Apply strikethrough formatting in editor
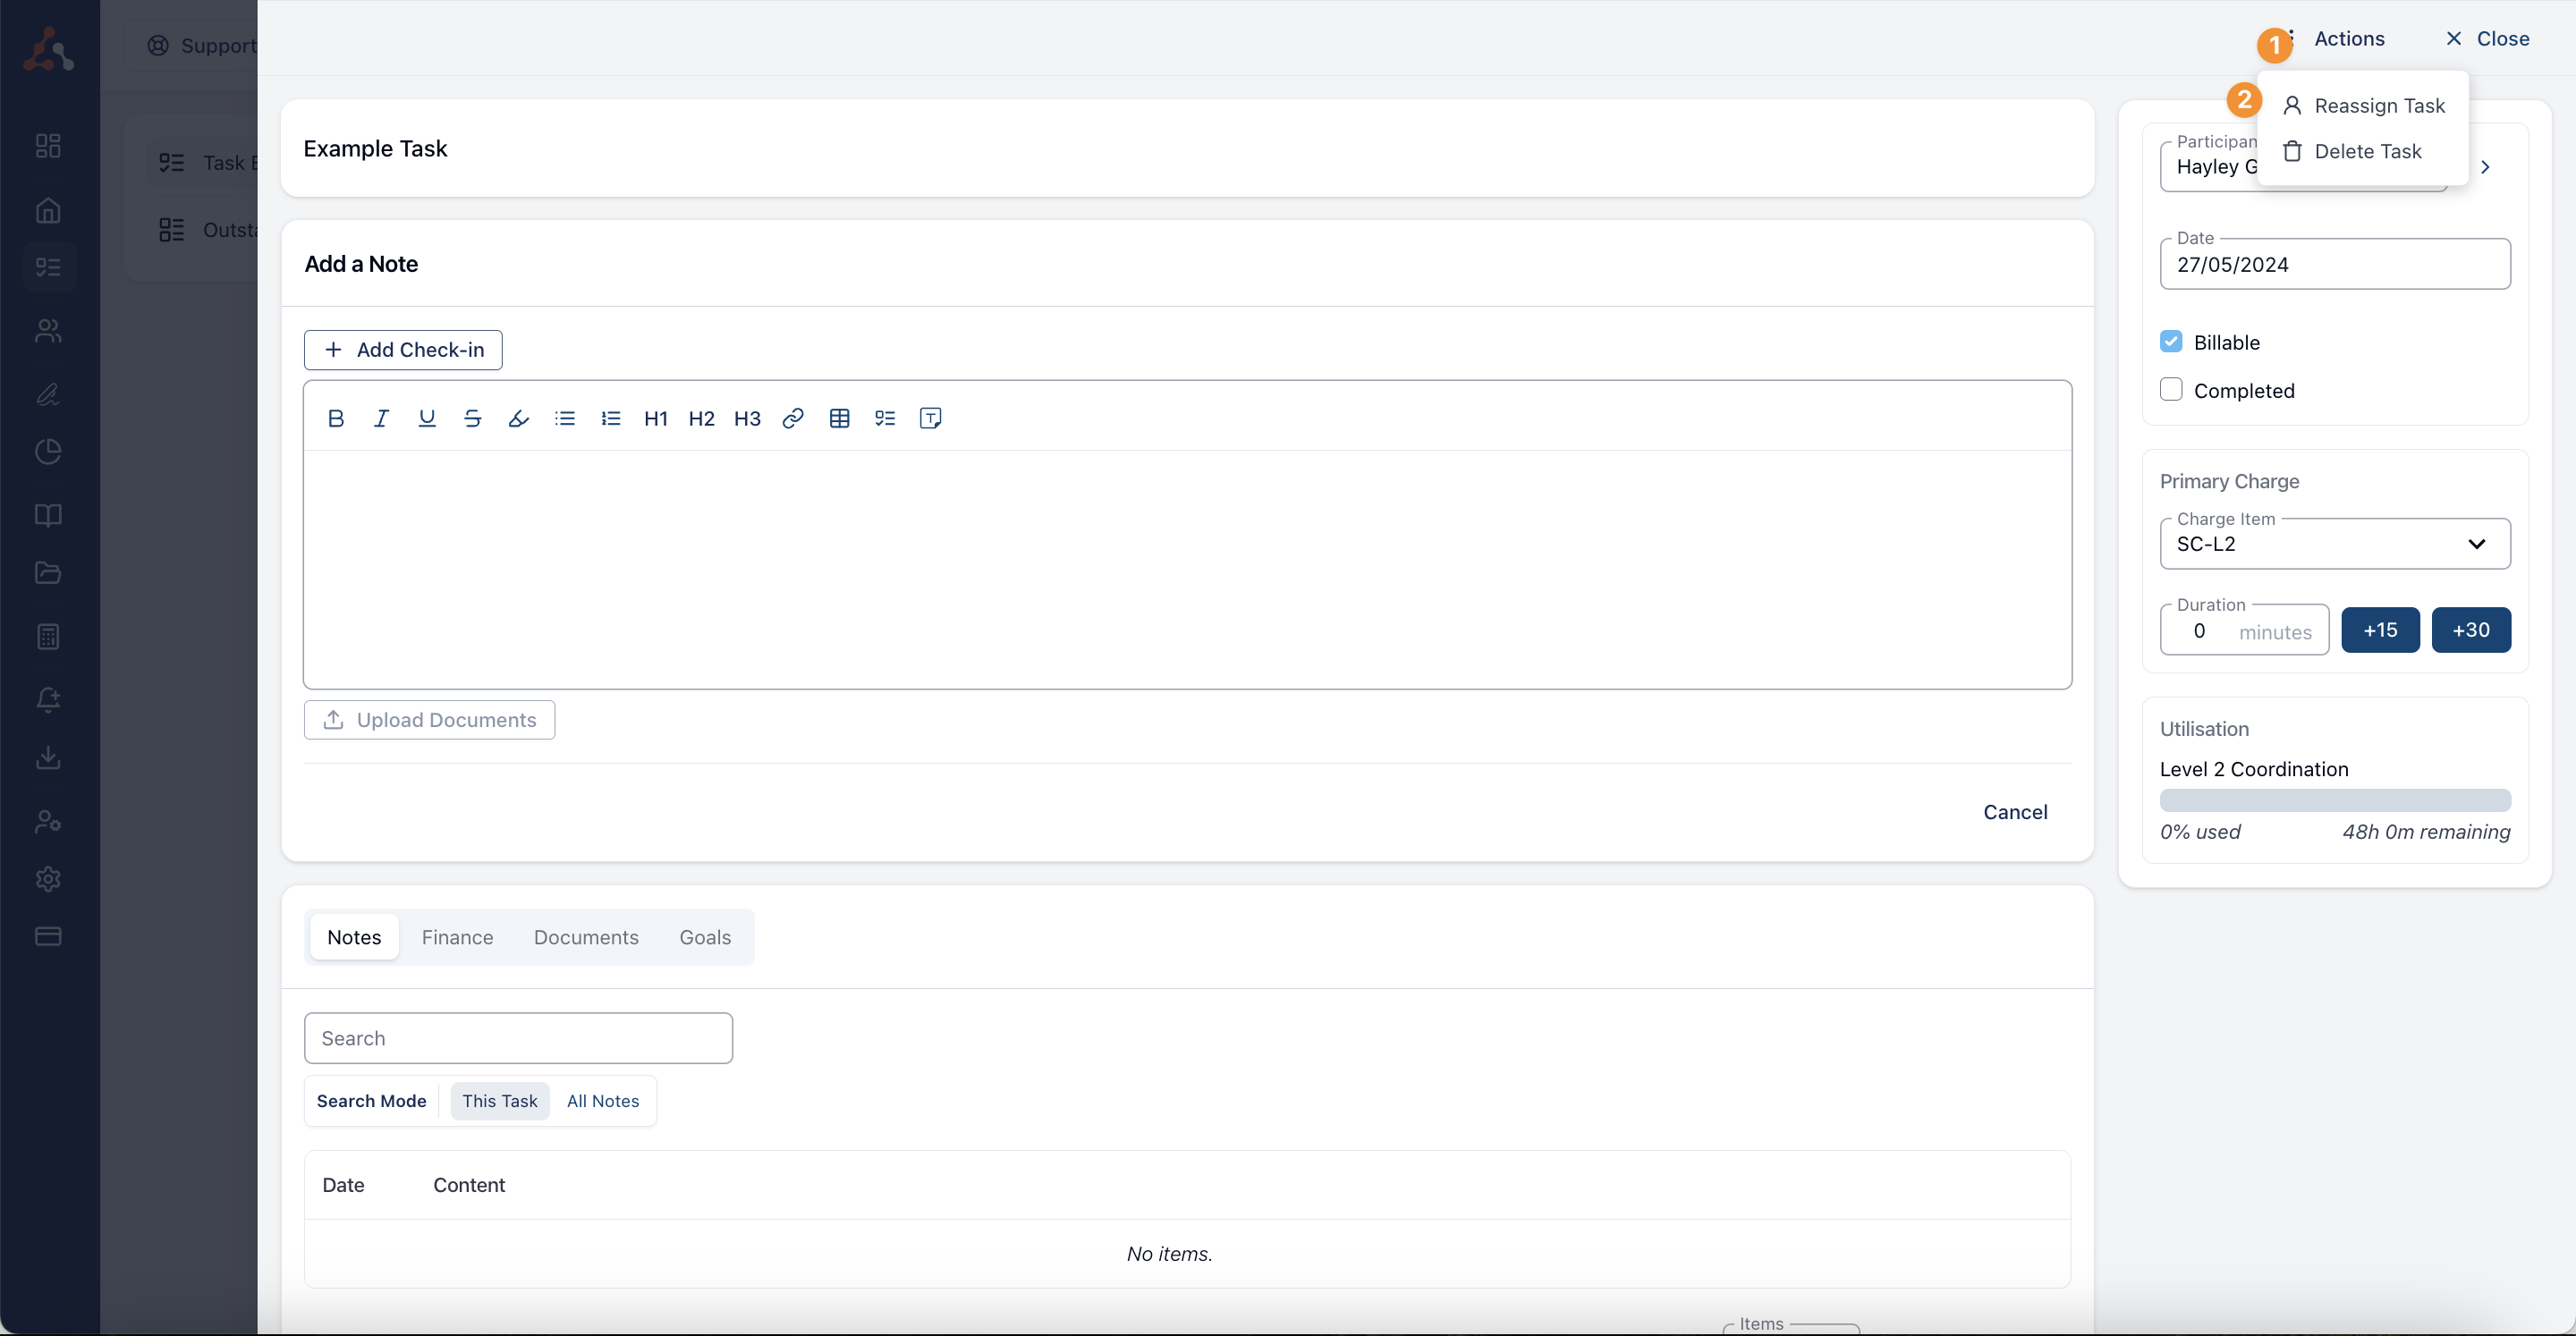Image resolution: width=2576 pixels, height=1336 pixels. point(473,418)
